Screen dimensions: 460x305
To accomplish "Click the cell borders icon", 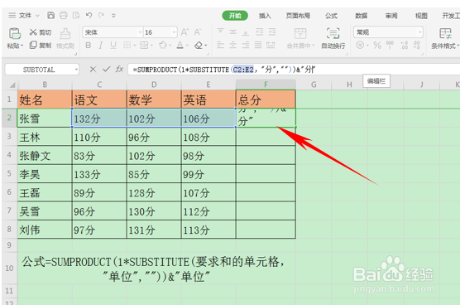I will 127,46.
